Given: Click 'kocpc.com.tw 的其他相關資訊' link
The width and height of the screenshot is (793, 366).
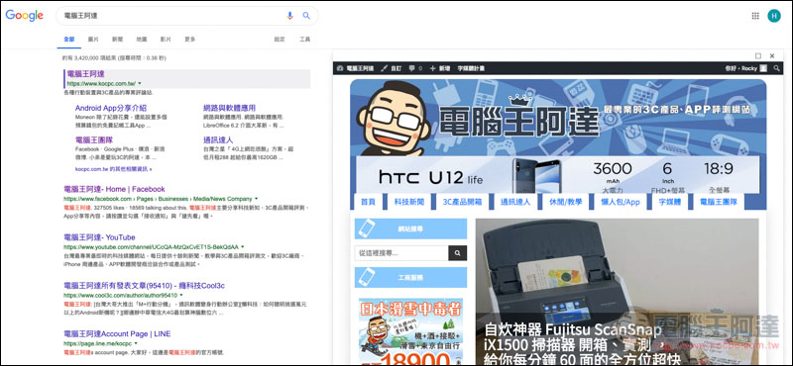Looking at the screenshot, I should click(113, 168).
